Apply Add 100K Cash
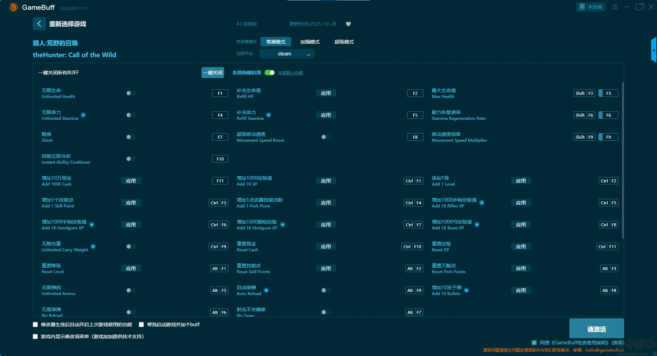Screen dimensions: 657x356 (x=131, y=181)
